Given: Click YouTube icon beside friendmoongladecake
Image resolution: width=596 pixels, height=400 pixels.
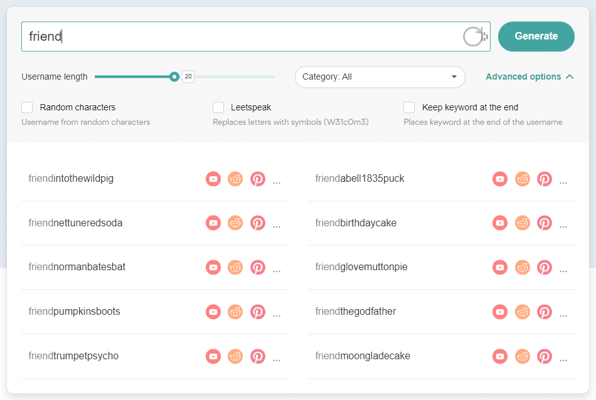Looking at the screenshot, I should coord(500,356).
